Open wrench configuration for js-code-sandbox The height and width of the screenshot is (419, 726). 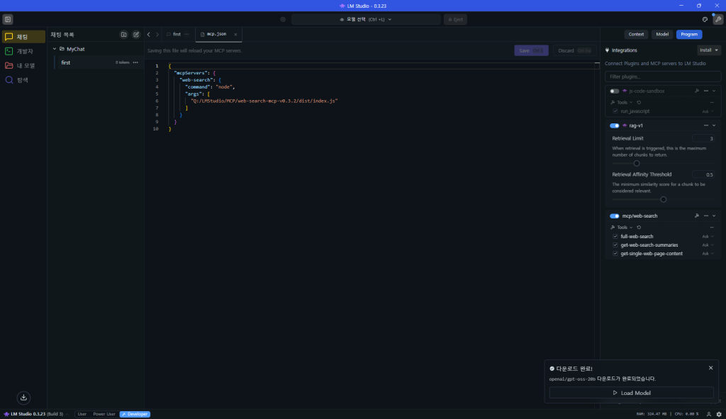[697, 91]
